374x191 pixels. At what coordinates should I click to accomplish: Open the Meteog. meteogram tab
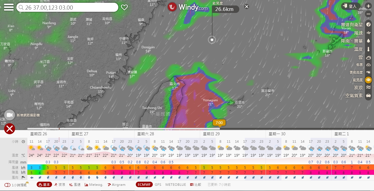[x=94, y=185]
